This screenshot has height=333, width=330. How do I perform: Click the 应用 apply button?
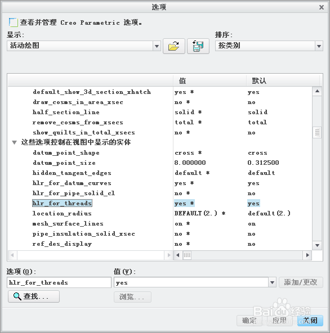280,321
